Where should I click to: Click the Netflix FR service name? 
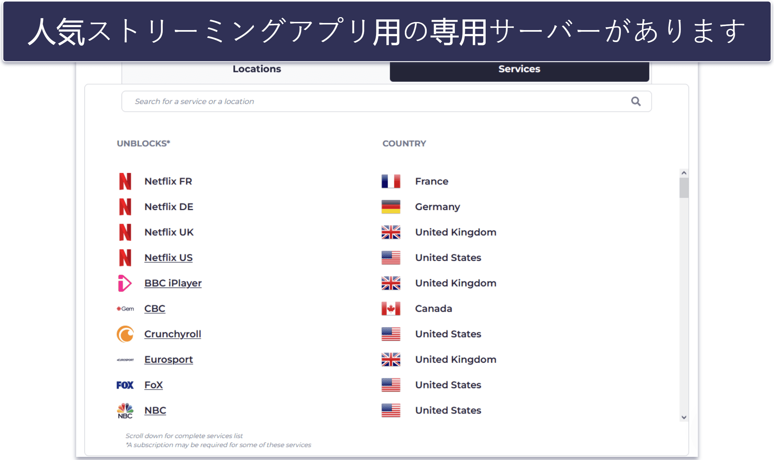coord(168,181)
